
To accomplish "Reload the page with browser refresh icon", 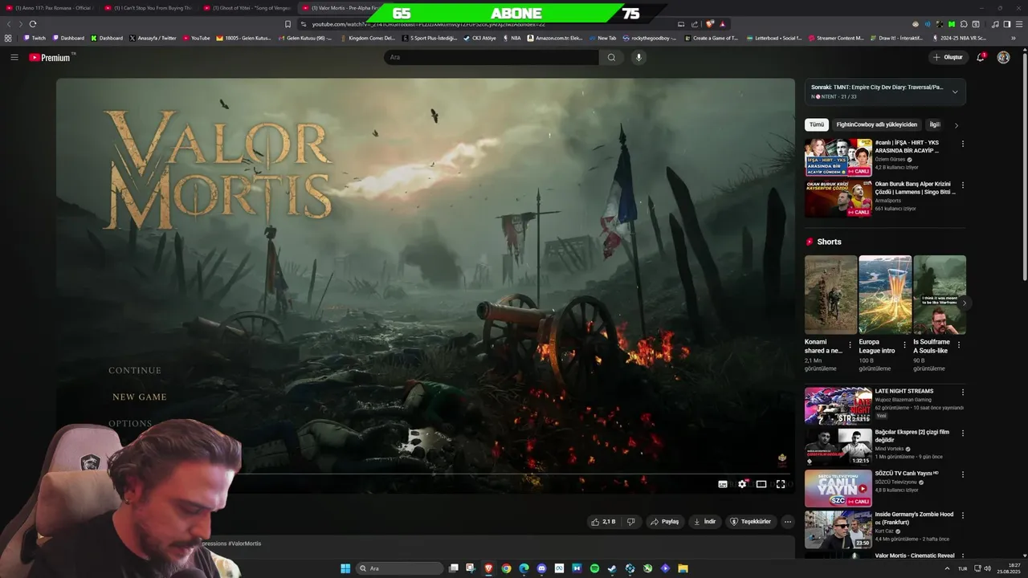I will click(33, 24).
